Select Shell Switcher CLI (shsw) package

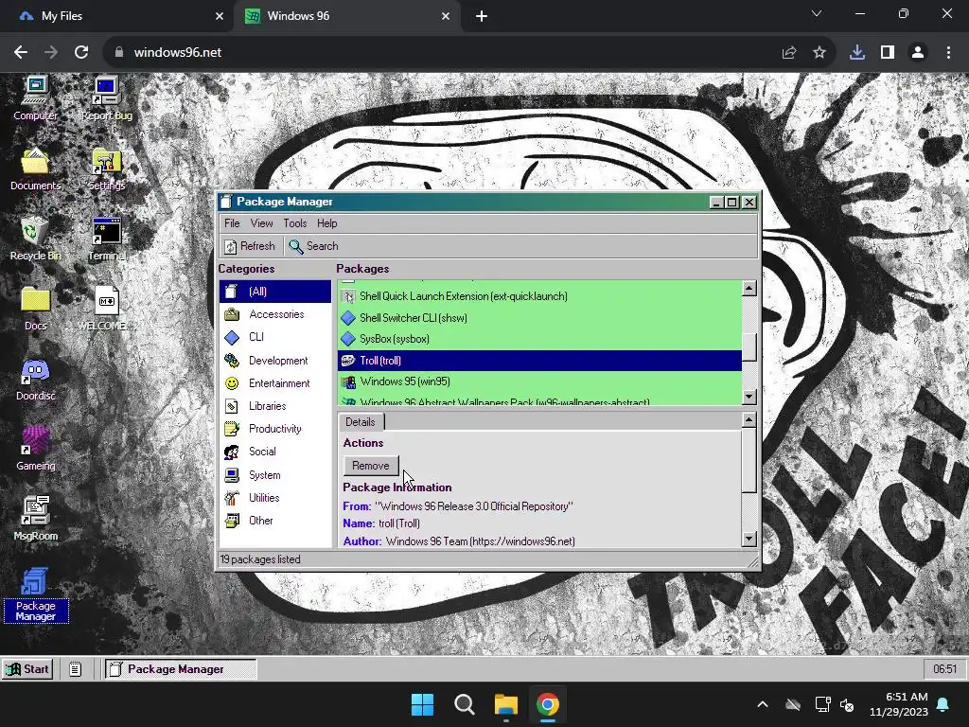pyautogui.click(x=539, y=318)
